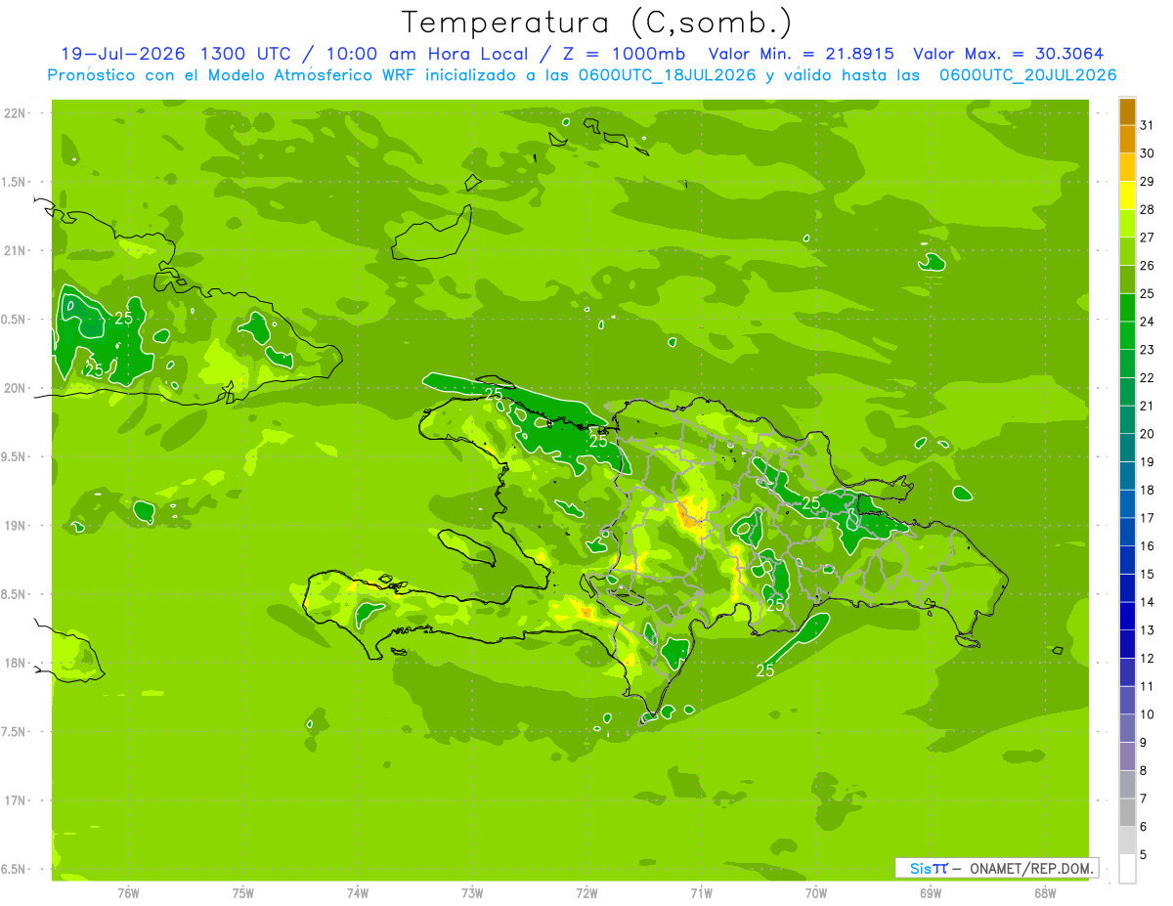
Task: Click the 6.5N latitude label
Action: [14, 869]
